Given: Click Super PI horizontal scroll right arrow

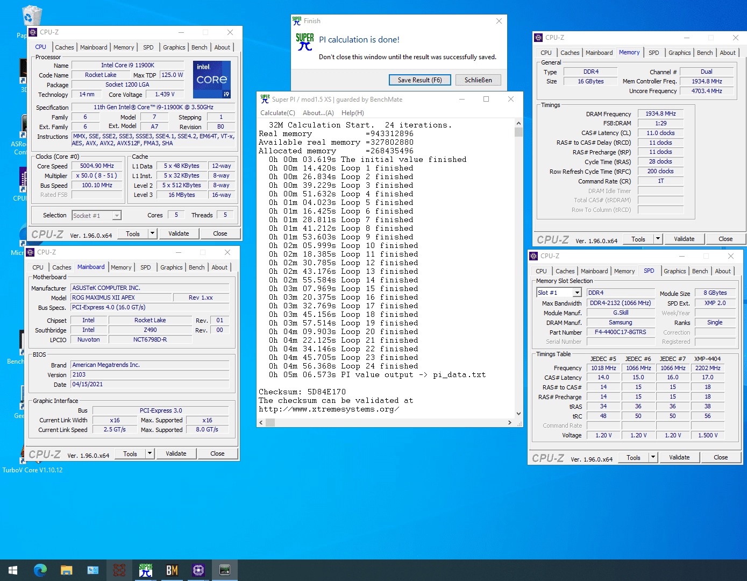Looking at the screenshot, I should [510, 423].
